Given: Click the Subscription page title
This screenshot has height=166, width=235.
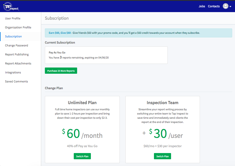Looking at the screenshot, I should click(57, 18).
